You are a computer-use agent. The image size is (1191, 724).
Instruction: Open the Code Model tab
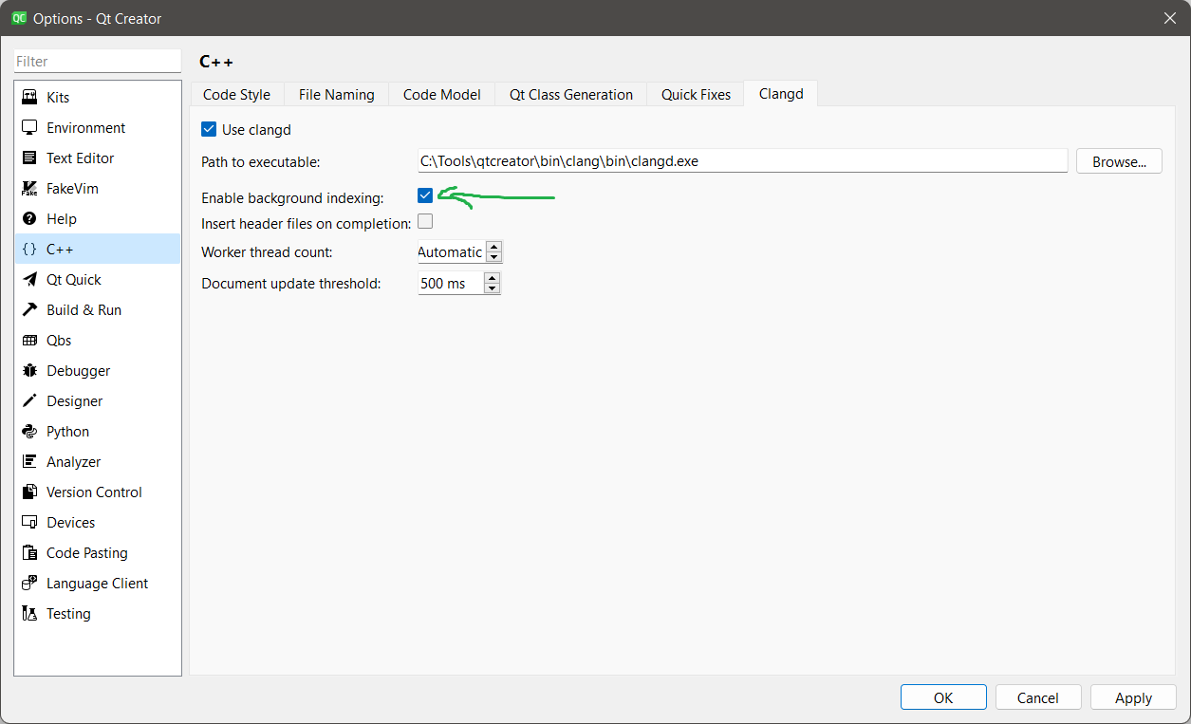pos(441,94)
